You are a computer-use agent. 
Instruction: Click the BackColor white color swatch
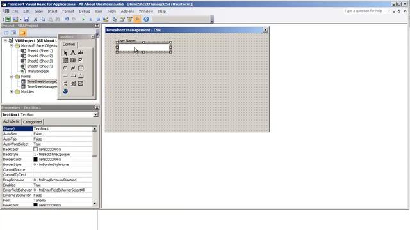coord(36,149)
